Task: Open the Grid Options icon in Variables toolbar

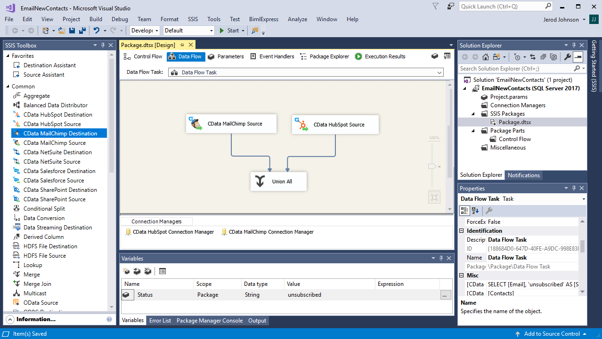Action: coord(163,271)
